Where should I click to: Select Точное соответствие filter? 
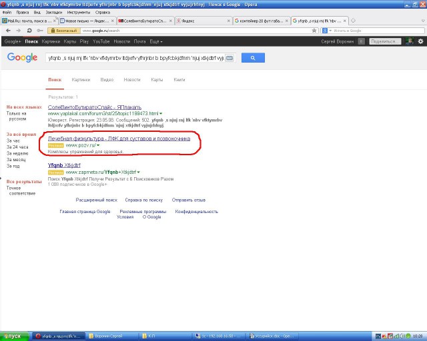pyautogui.click(x=21, y=190)
